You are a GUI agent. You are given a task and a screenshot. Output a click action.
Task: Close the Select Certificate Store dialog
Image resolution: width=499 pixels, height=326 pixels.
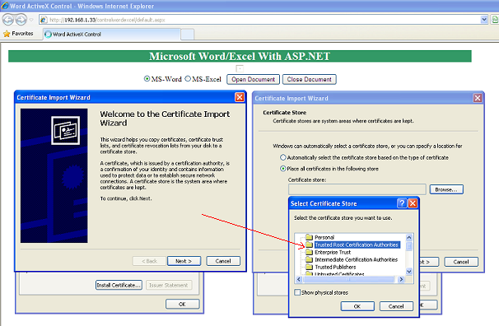point(413,203)
